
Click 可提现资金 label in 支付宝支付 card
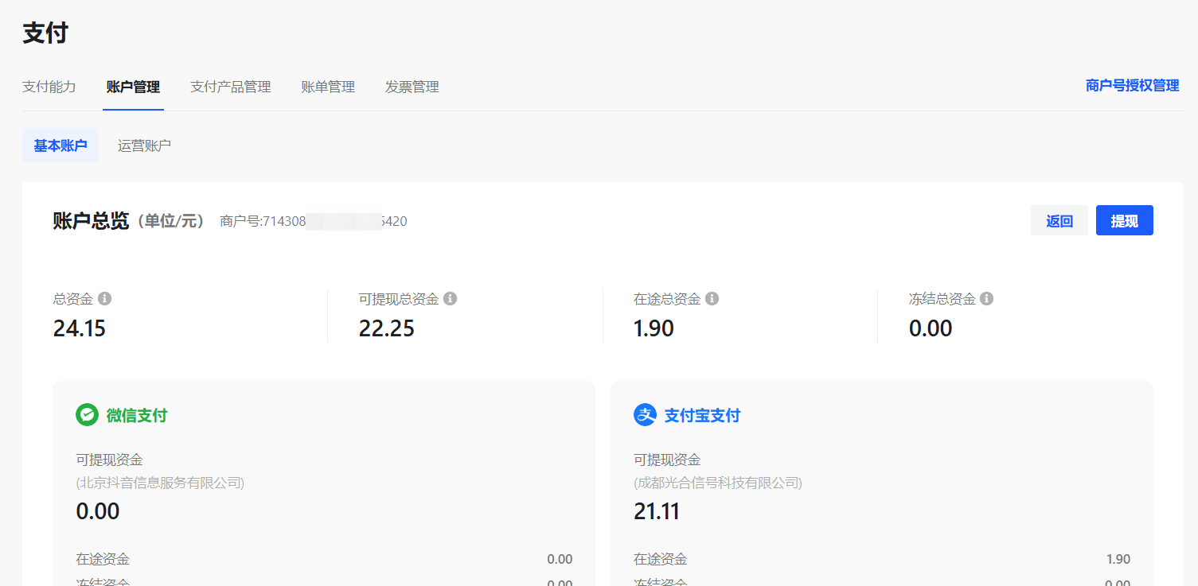point(667,460)
